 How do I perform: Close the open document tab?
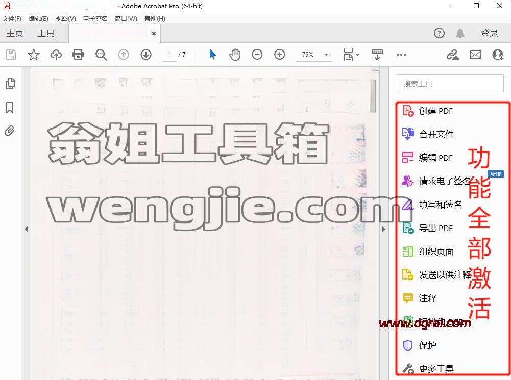click(154, 33)
